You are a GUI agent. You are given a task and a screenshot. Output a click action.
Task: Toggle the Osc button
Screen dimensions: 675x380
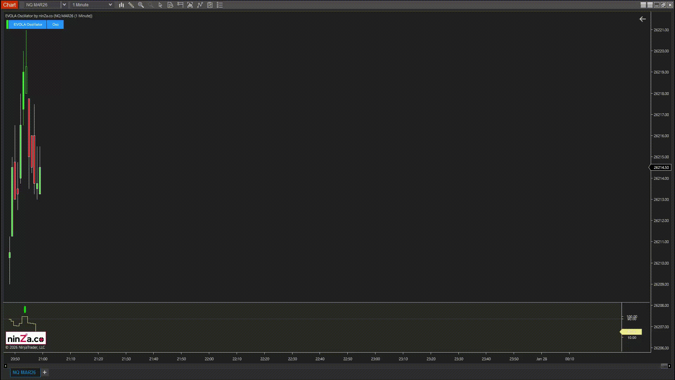point(55,25)
